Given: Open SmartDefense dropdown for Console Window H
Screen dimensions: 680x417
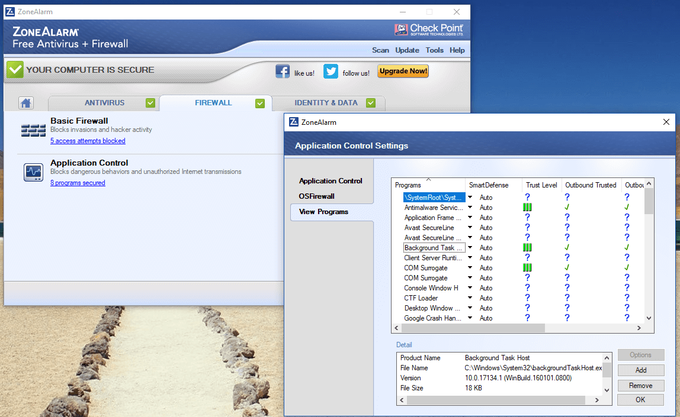Looking at the screenshot, I should (x=470, y=288).
